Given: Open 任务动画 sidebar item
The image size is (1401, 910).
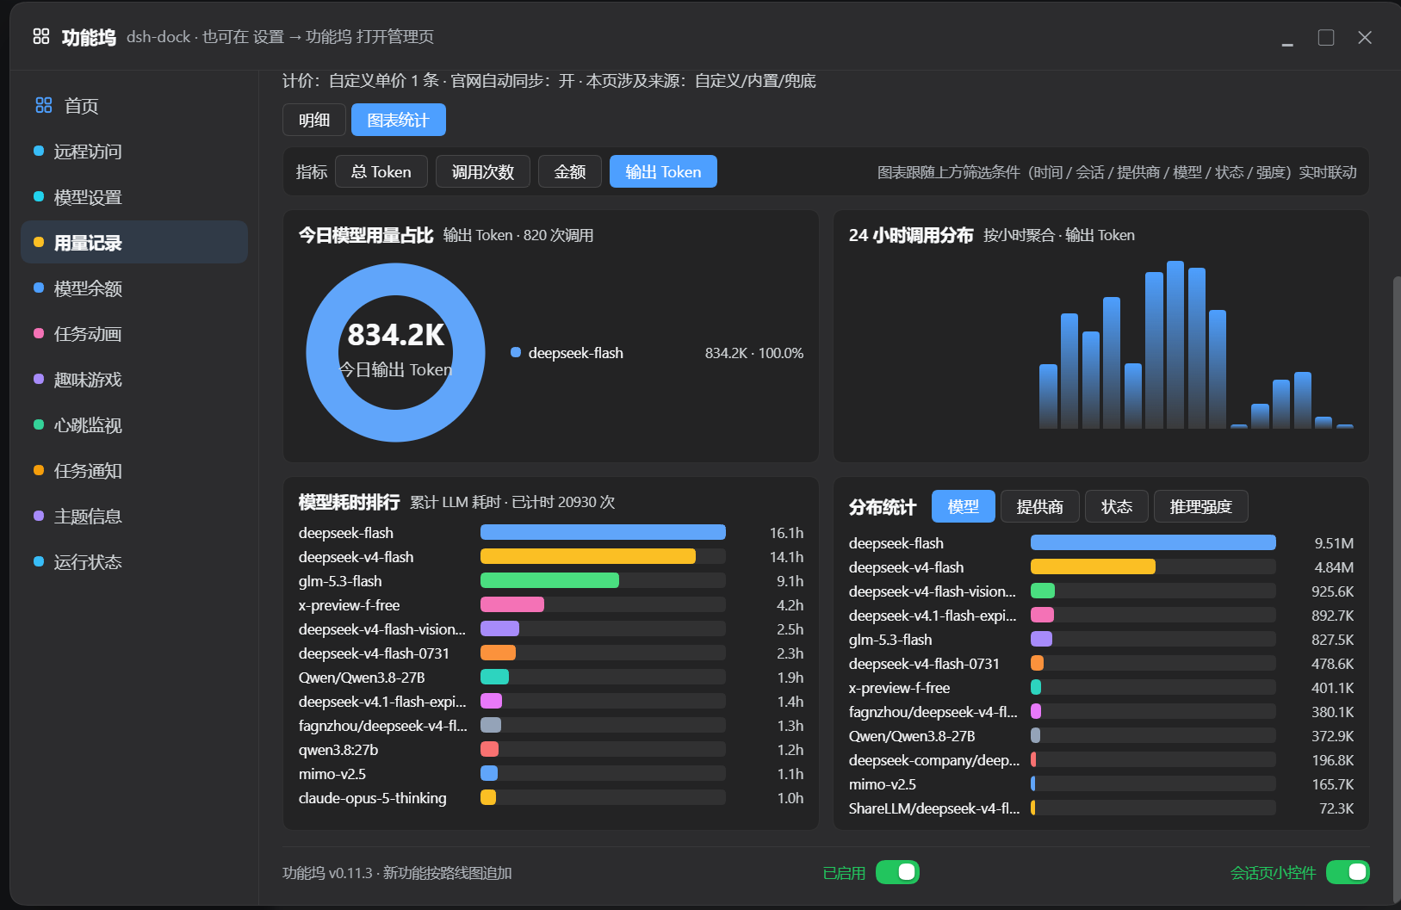Looking at the screenshot, I should 134,334.
